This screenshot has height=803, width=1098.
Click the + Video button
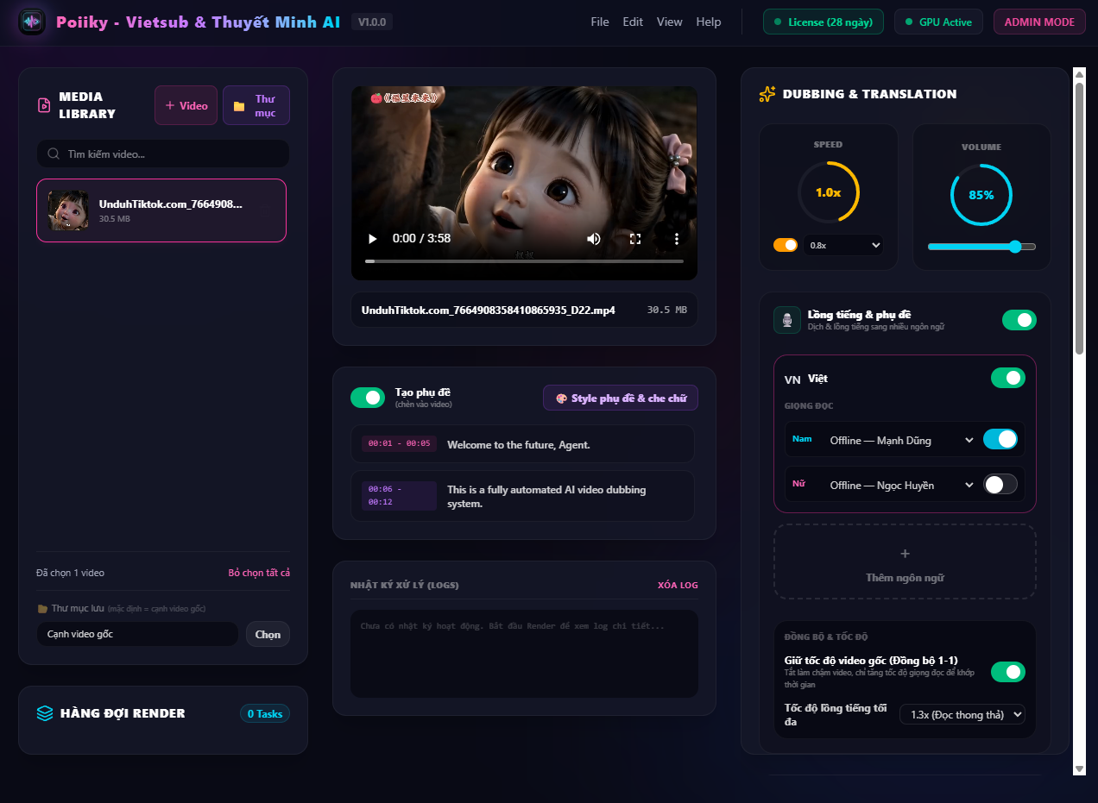tap(186, 105)
